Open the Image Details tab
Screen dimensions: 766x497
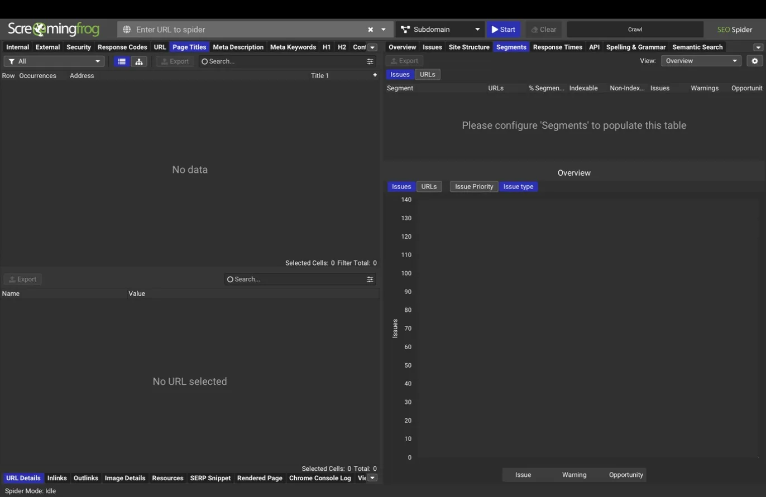tap(125, 478)
